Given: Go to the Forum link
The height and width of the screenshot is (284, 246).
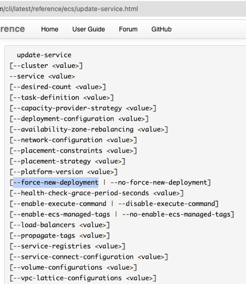Looking at the screenshot, I should click(128, 29).
